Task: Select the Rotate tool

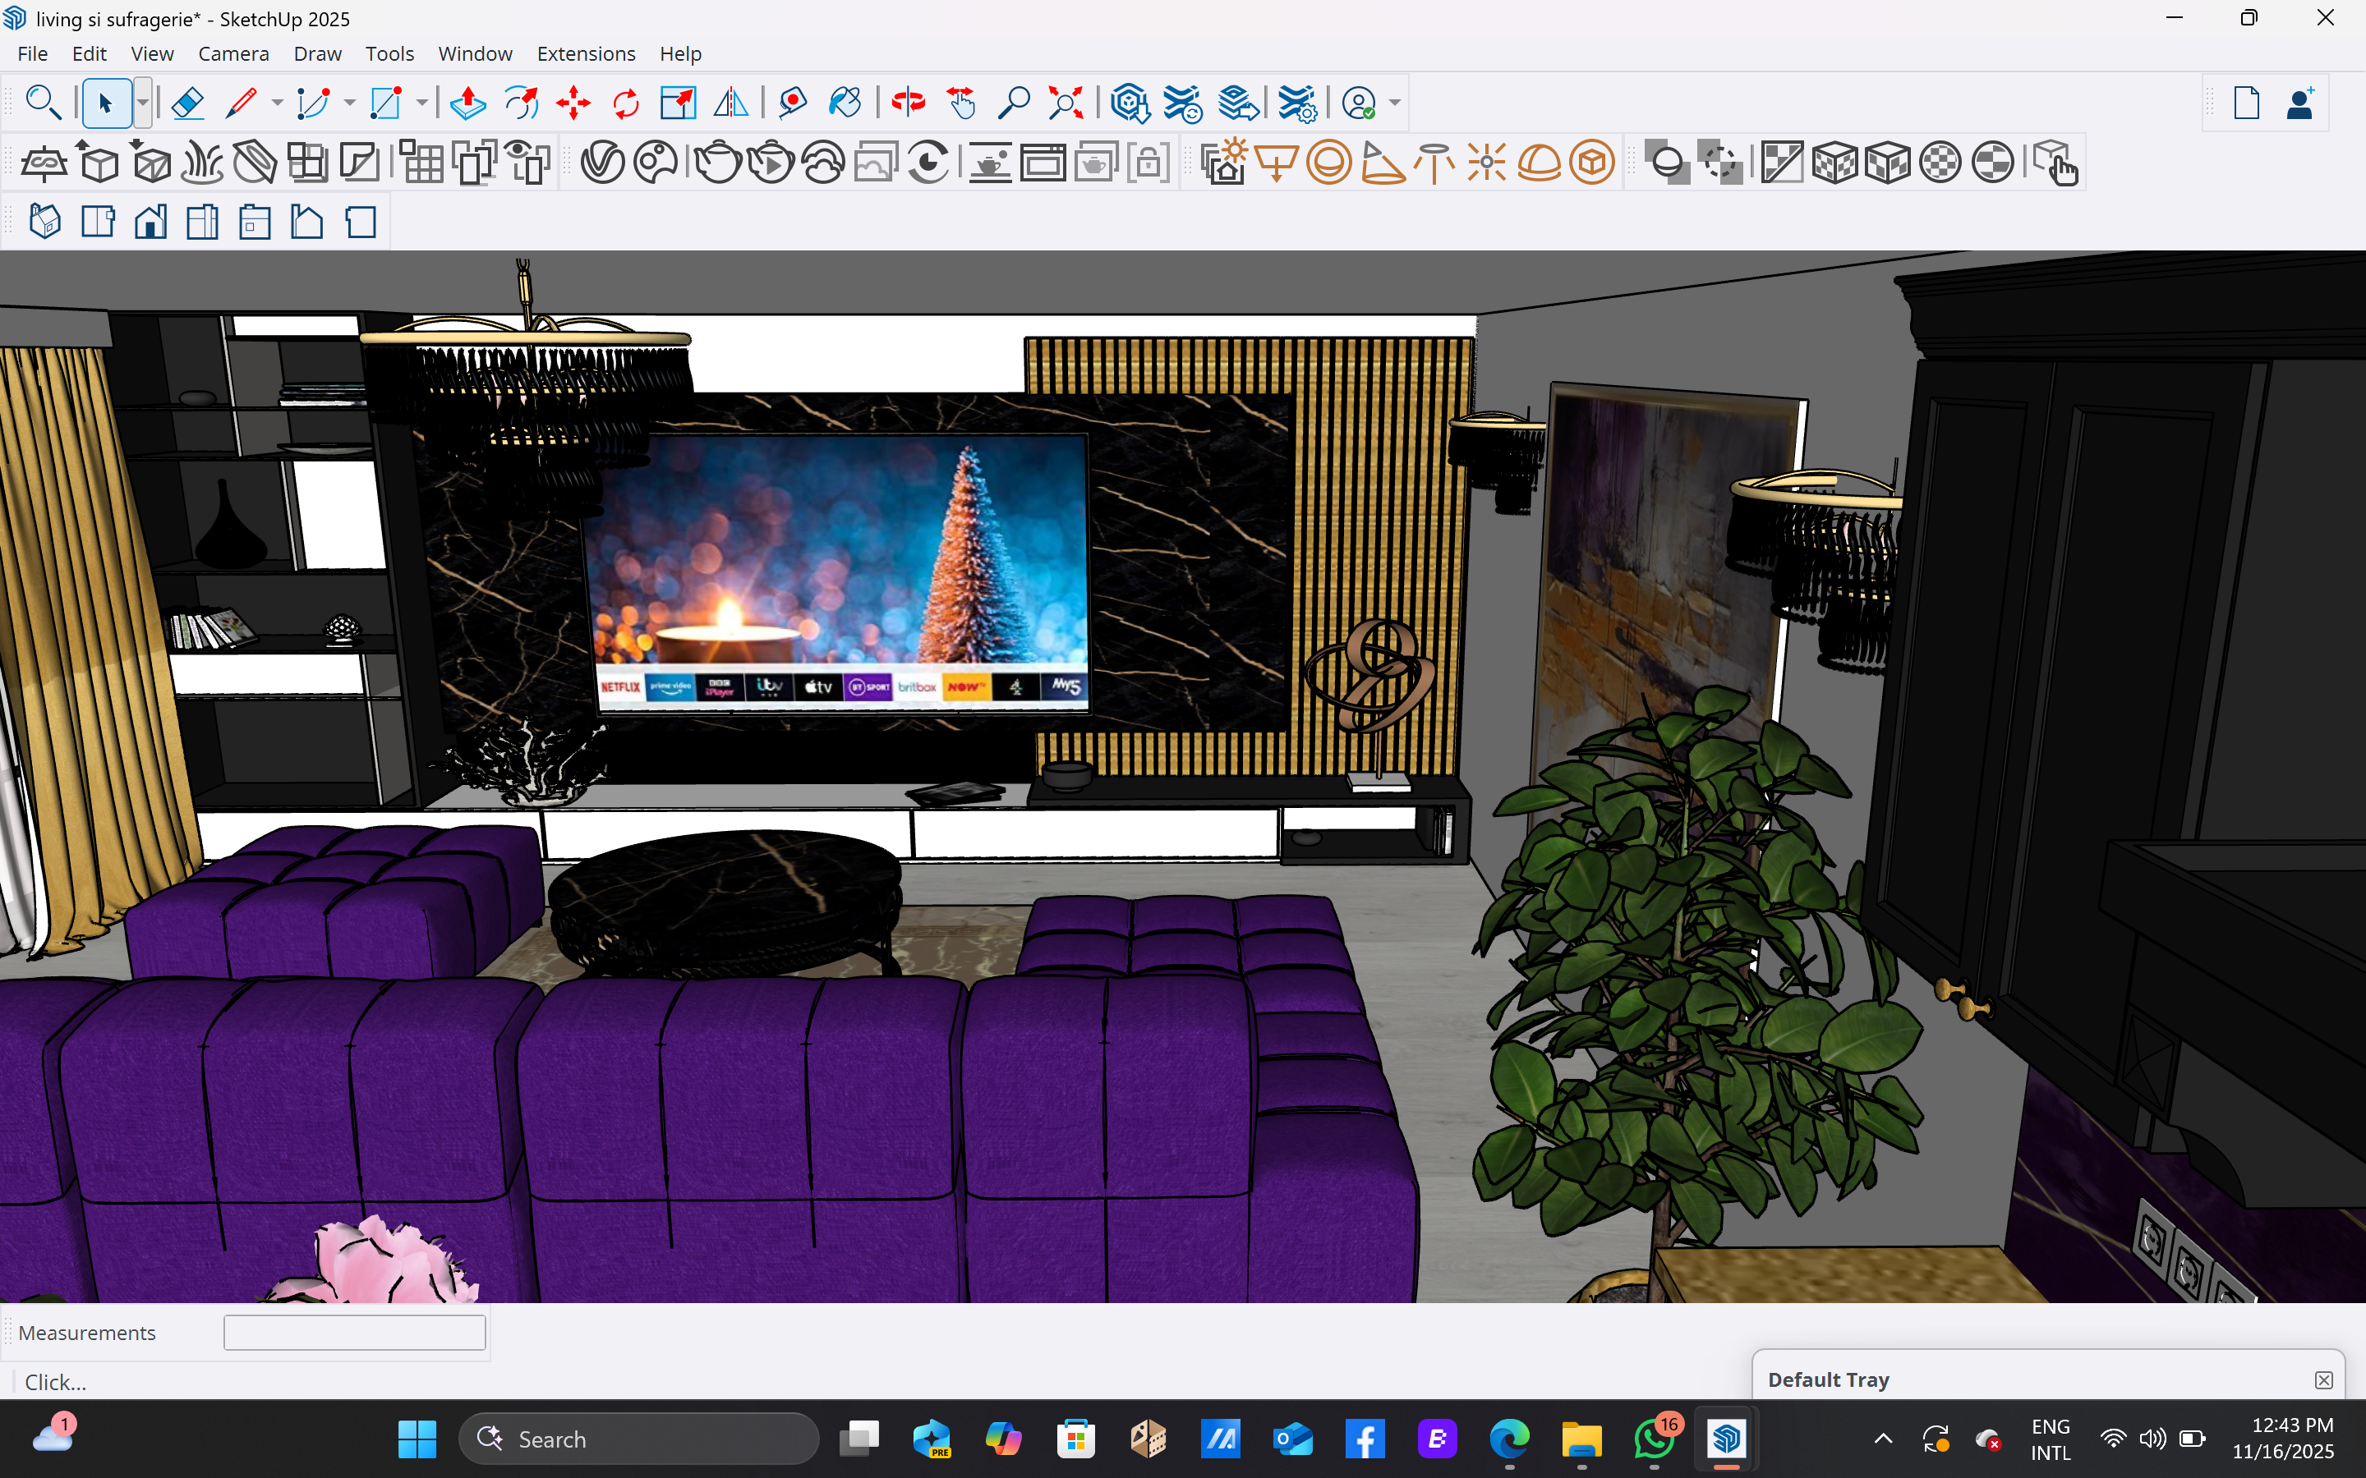Action: [x=626, y=103]
